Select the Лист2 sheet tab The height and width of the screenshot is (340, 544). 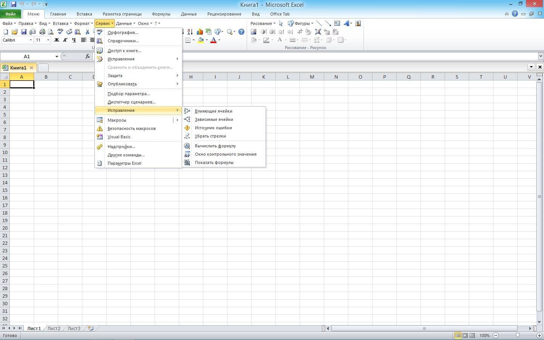(54, 328)
